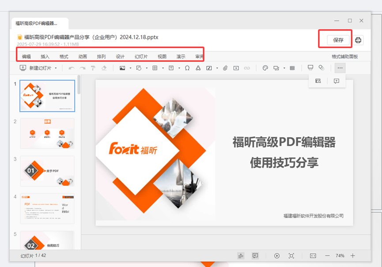The width and height of the screenshot is (382, 267).
Task: Click the print icon beside 保存
Action: (358, 40)
